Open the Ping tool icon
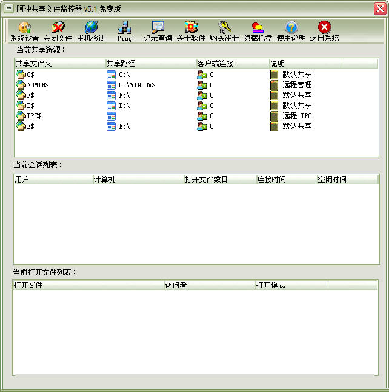The height and width of the screenshot is (392, 389). point(125,27)
